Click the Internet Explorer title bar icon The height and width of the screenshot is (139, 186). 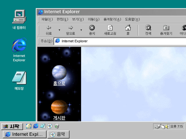[x=40, y=12]
